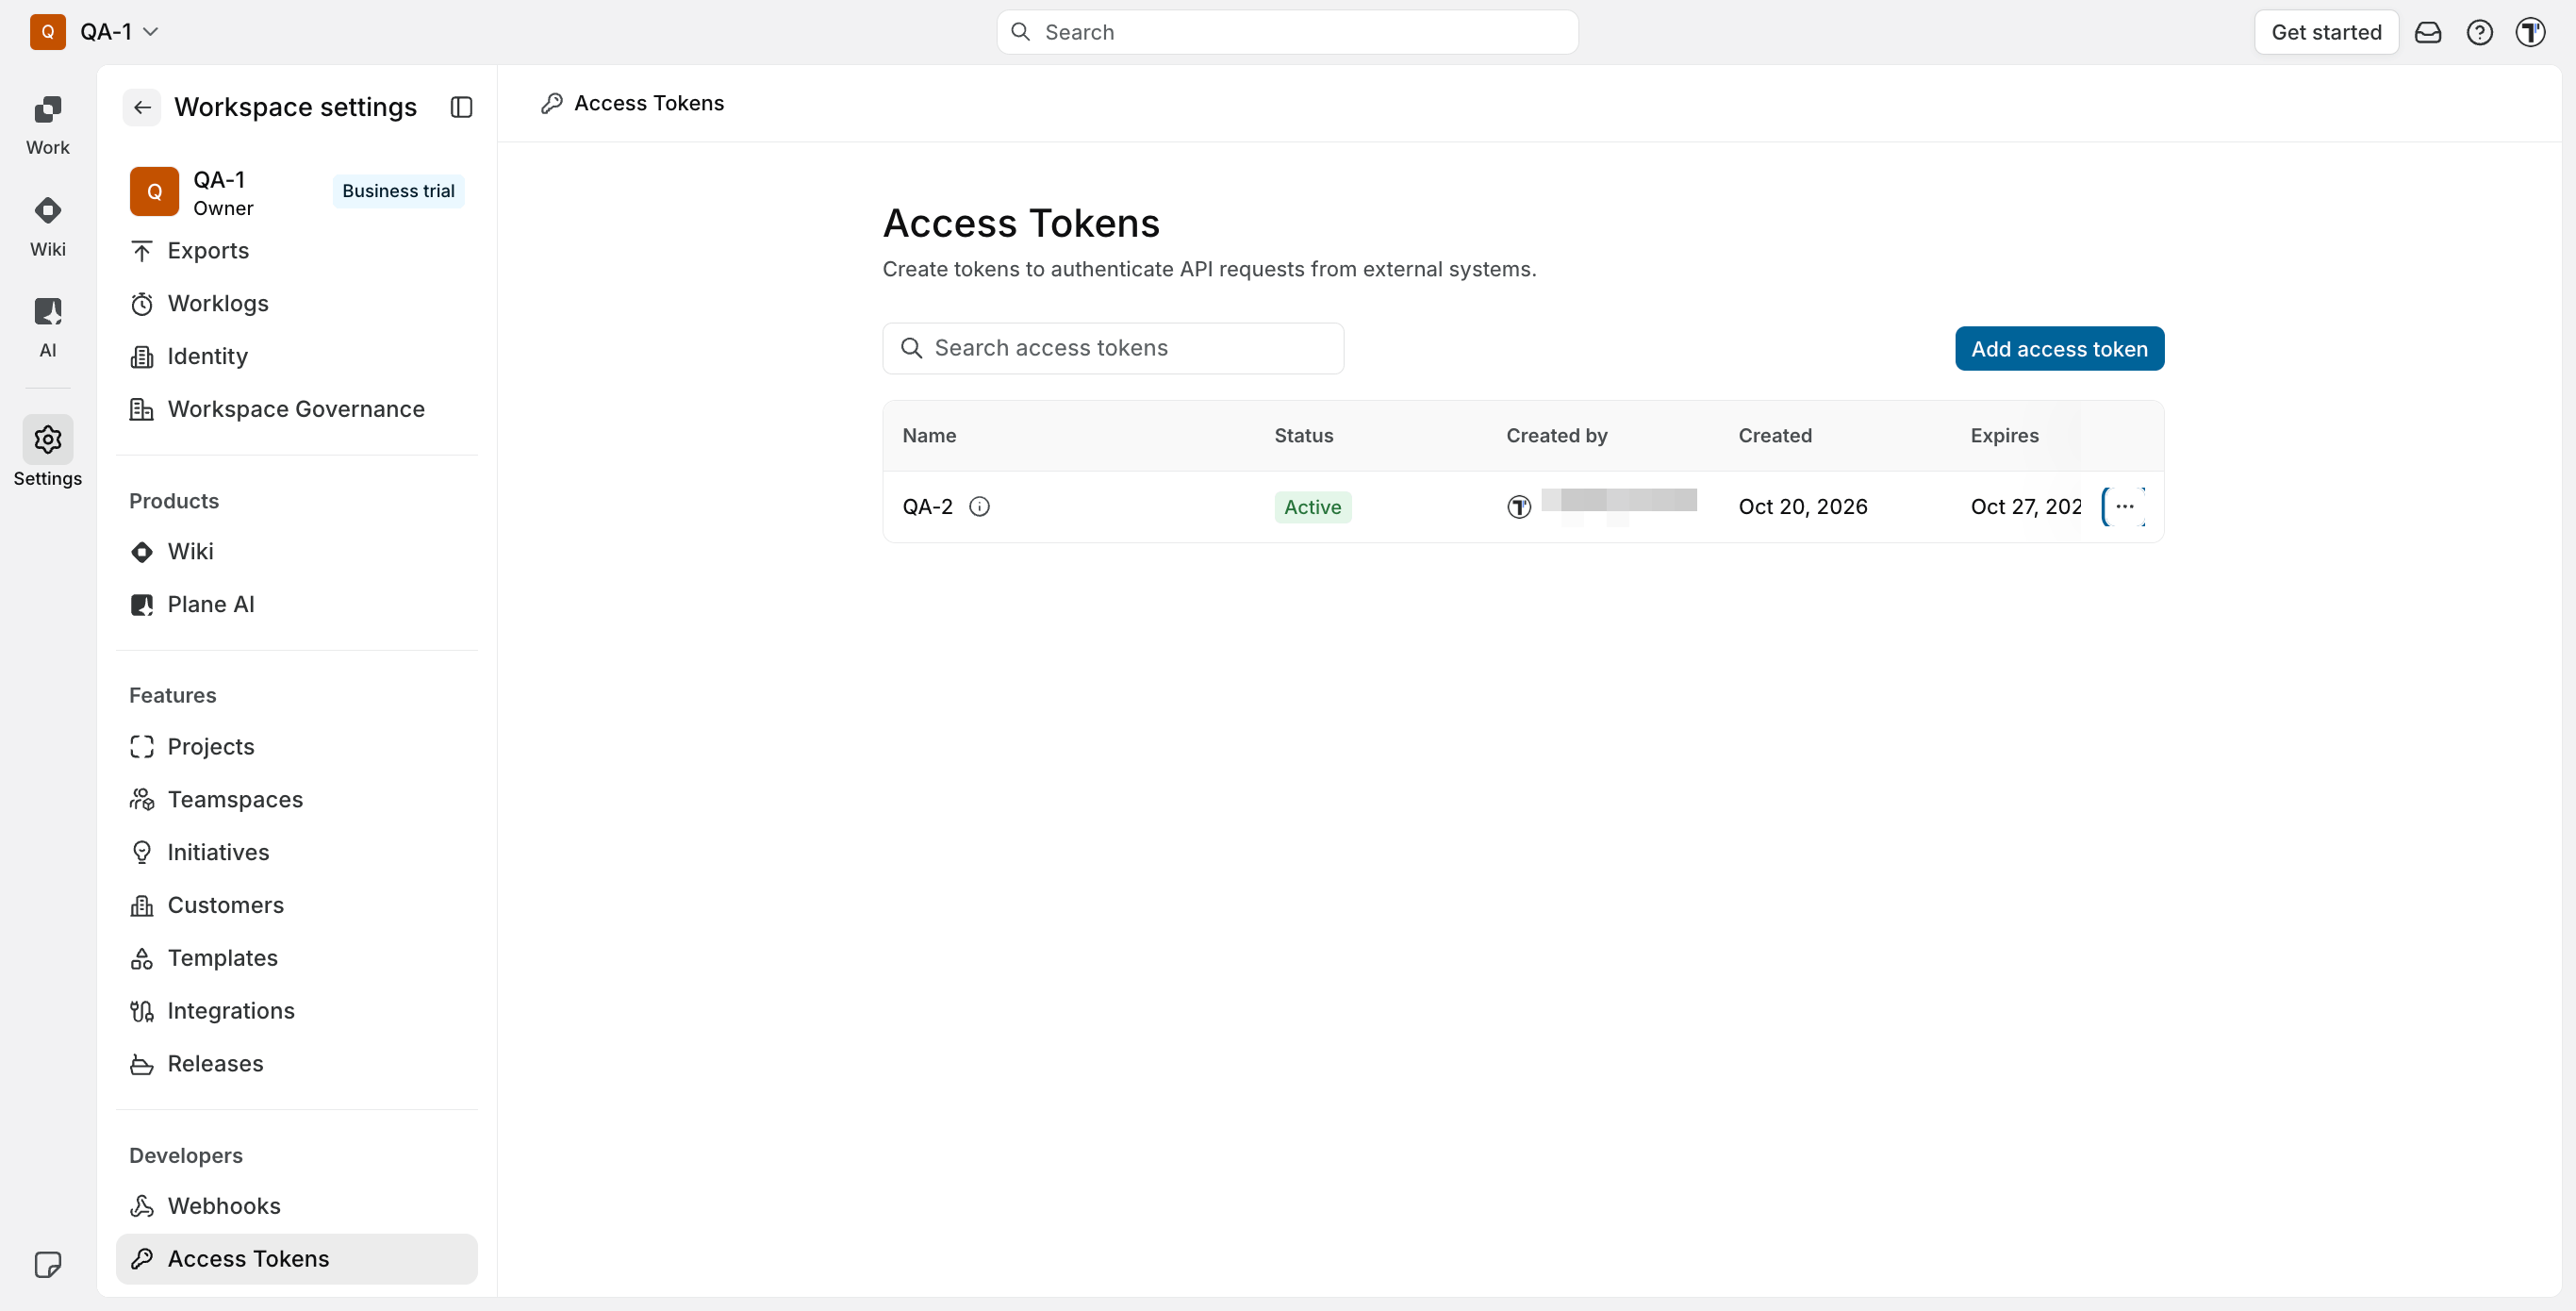The width and height of the screenshot is (2576, 1311).
Task: Go back using the arrow beside Workspace settings
Action: coord(142,107)
